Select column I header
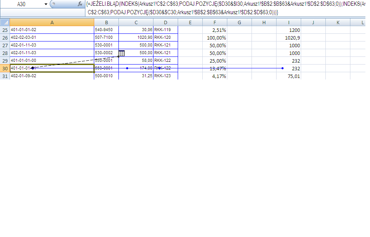This screenshot has height=237, width=370. point(288,22)
